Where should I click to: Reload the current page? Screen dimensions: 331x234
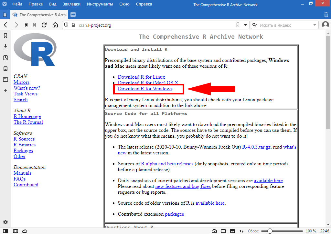click(44, 25)
